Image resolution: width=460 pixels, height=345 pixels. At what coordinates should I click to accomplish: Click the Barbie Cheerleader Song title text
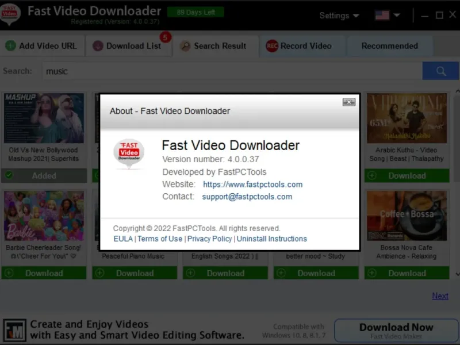(44, 252)
